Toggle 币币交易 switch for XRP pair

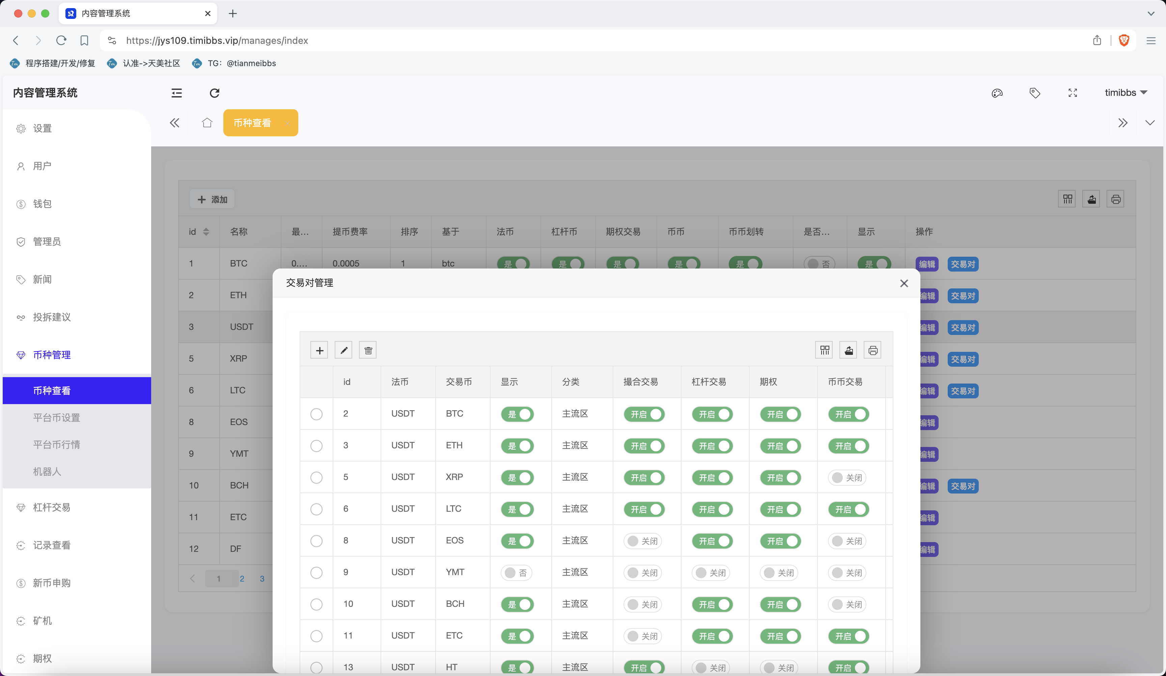tap(847, 478)
